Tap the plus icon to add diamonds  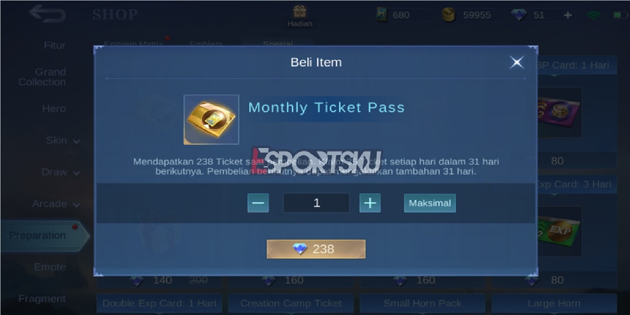568,15
